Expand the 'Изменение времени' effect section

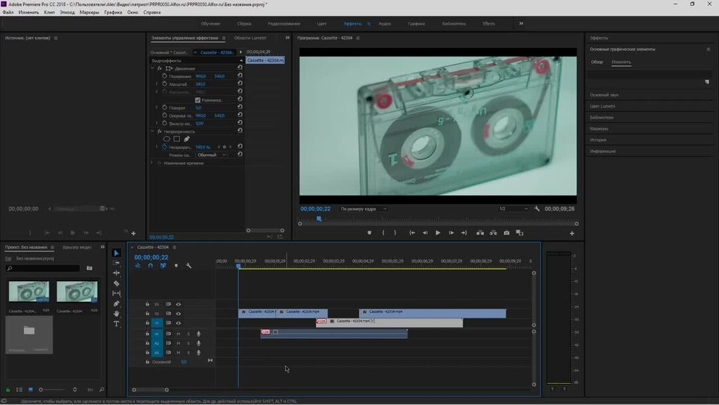pos(152,163)
